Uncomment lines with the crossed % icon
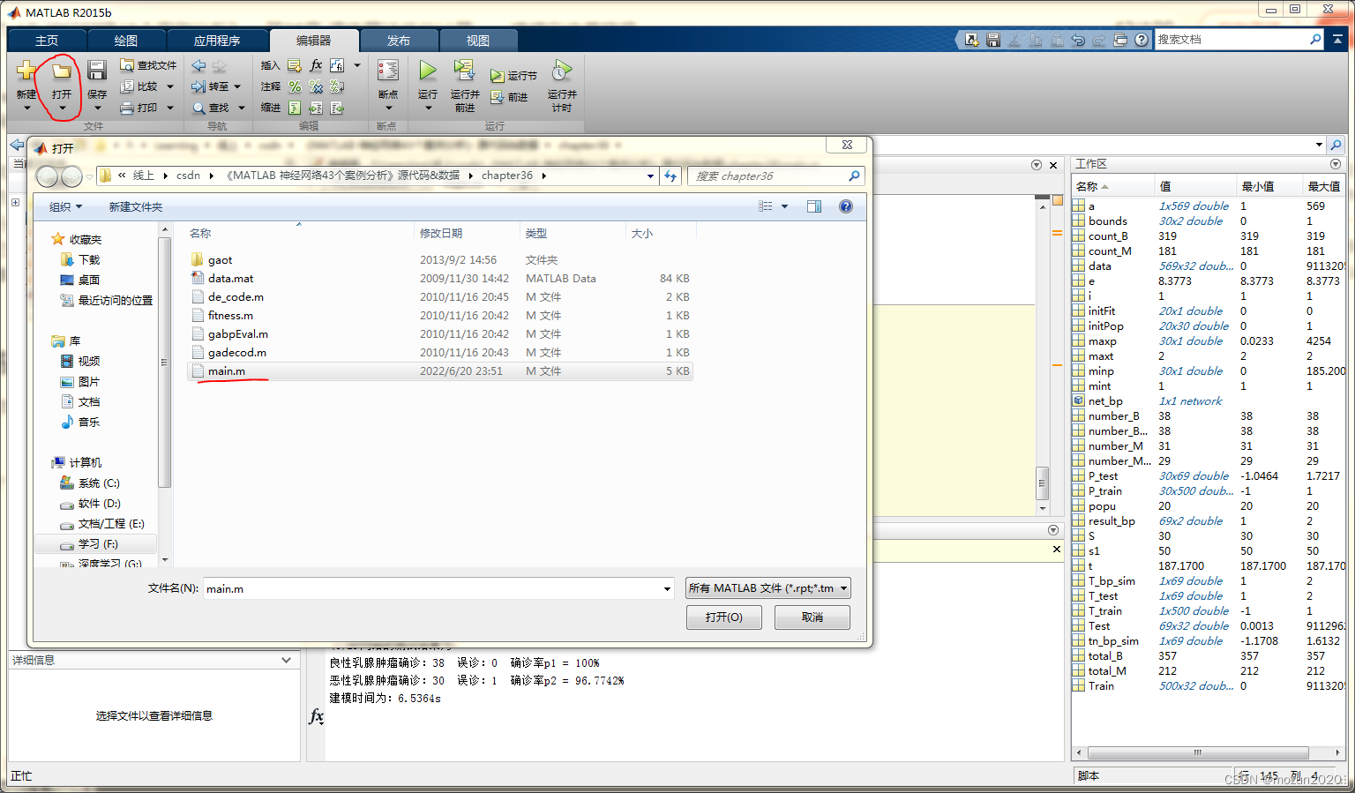 coord(316,86)
